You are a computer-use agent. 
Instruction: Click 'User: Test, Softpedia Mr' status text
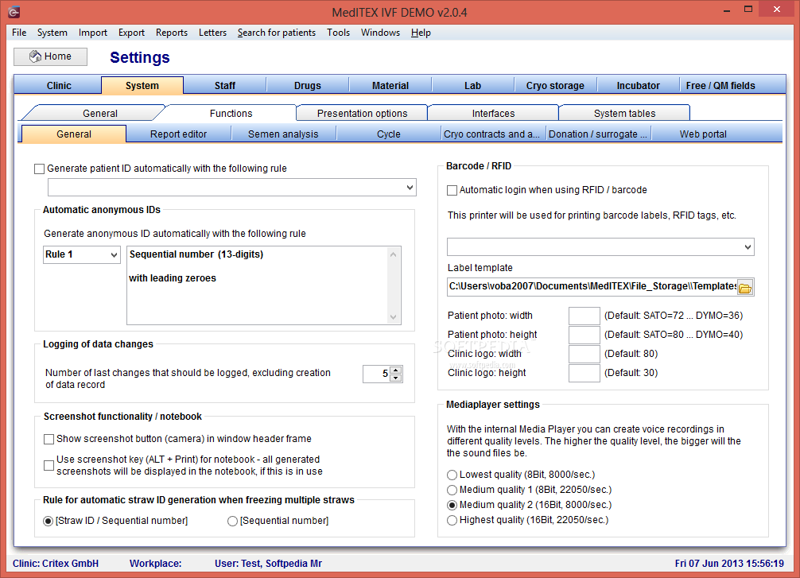click(268, 564)
